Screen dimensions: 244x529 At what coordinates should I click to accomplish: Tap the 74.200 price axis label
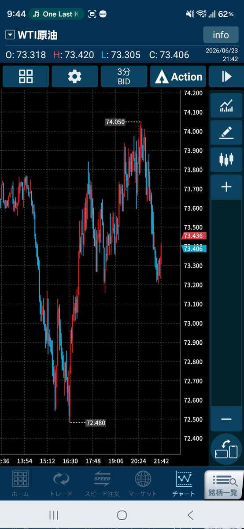pyautogui.click(x=193, y=93)
